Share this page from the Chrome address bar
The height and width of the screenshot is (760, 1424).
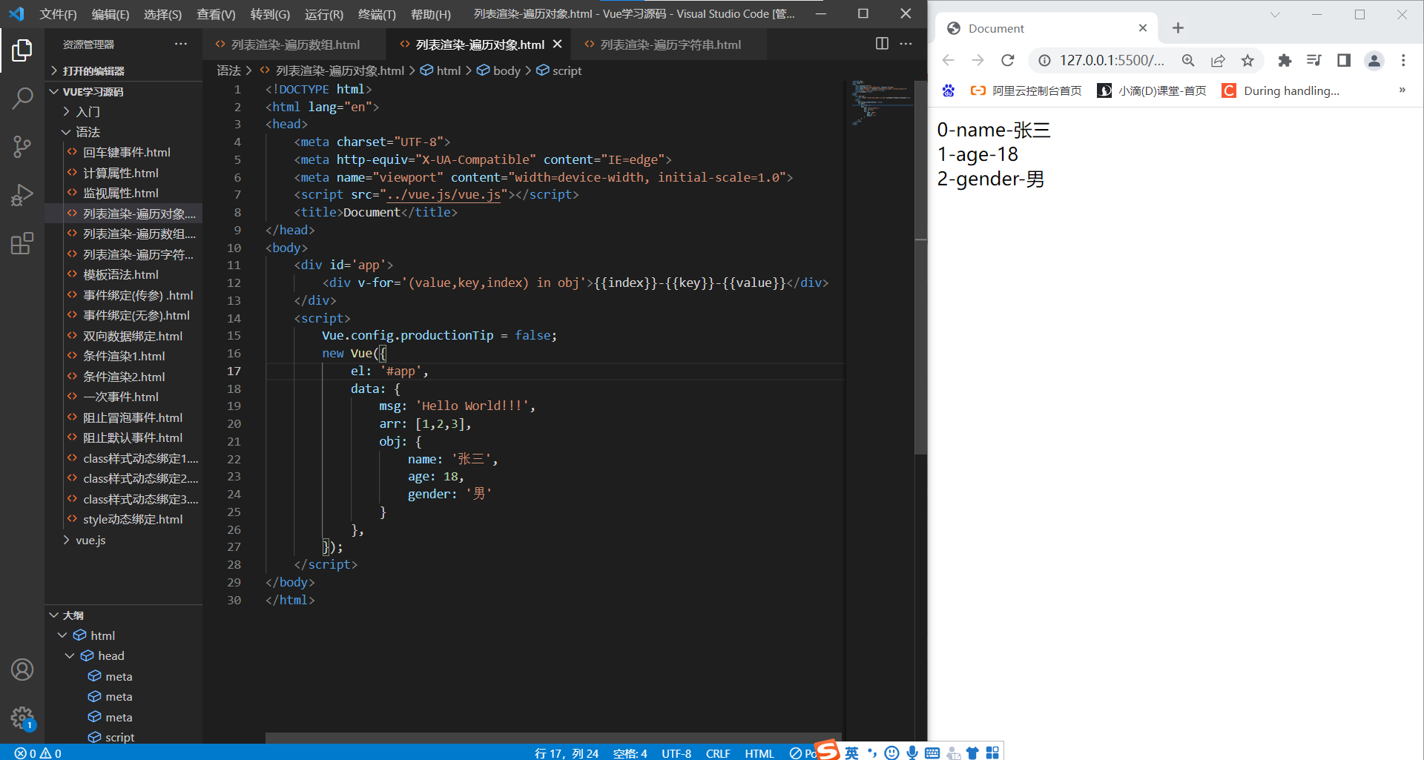pyautogui.click(x=1218, y=61)
